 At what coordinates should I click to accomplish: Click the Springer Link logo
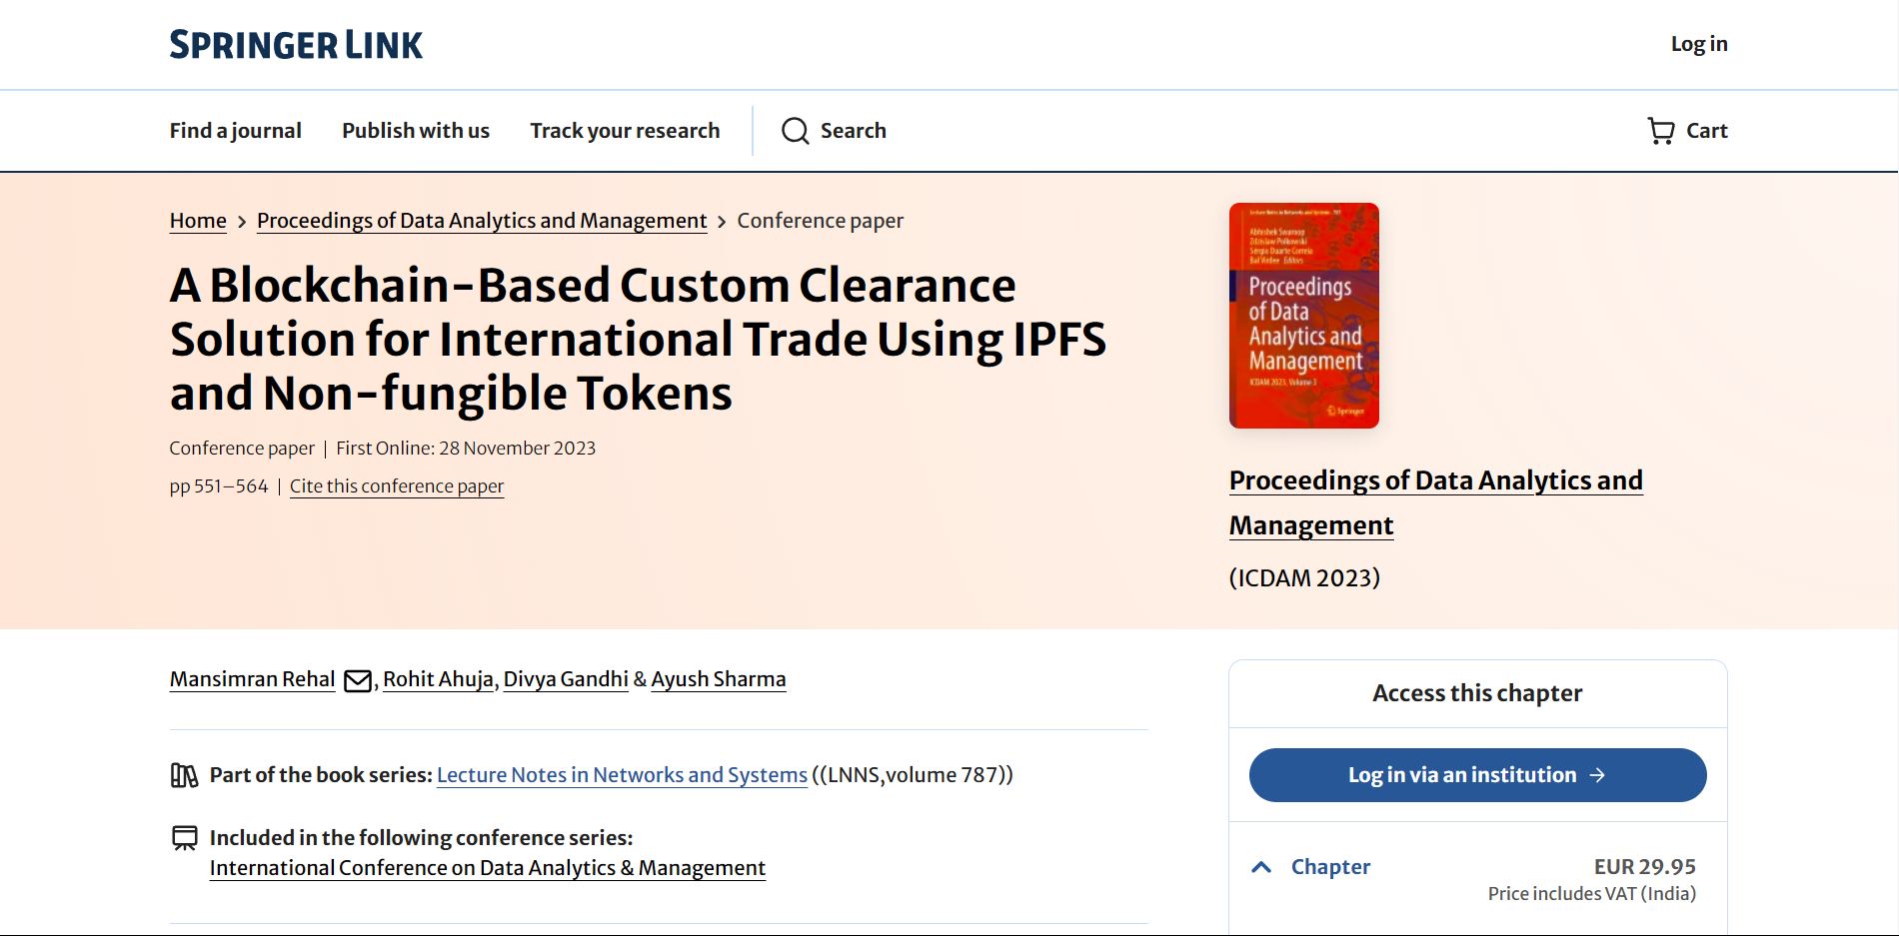(x=296, y=45)
